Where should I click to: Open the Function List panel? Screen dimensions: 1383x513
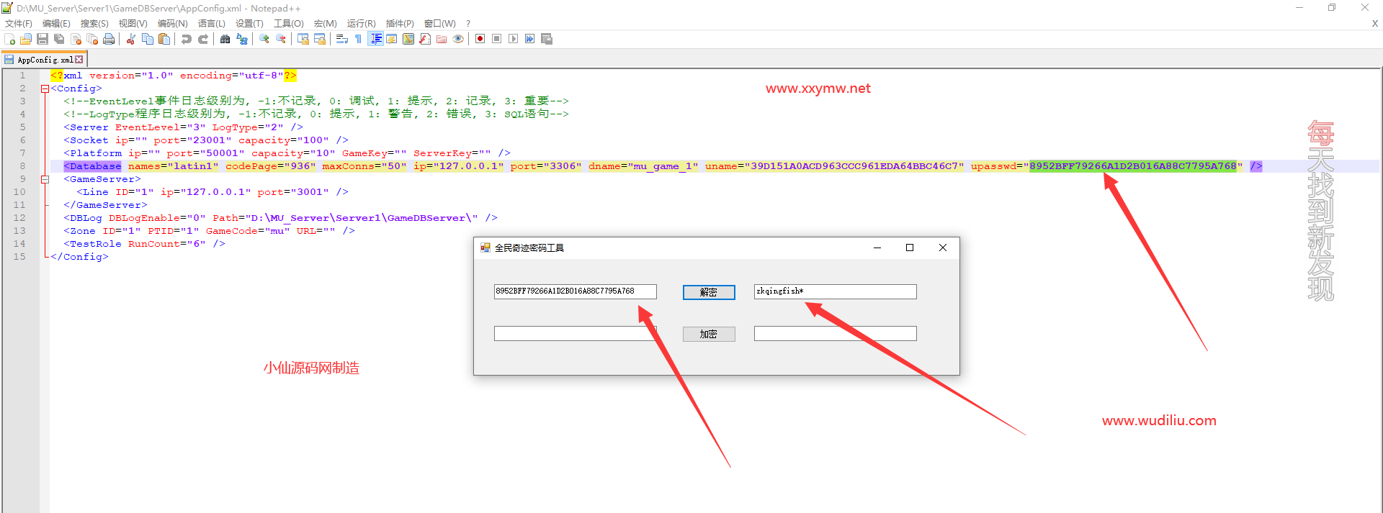pos(425,39)
